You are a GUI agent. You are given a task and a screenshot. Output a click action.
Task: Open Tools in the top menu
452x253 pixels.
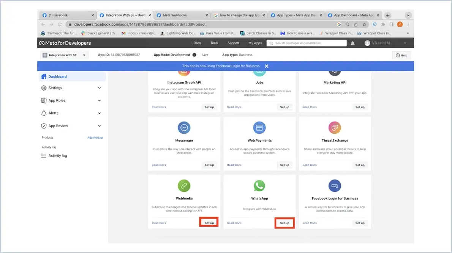(x=214, y=43)
